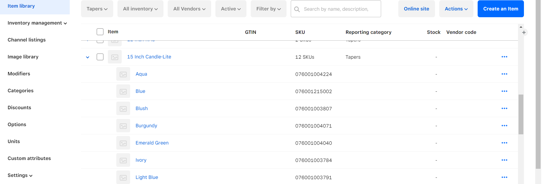
Task: Open the Emerald Green row three-dot menu
Action: click(504, 143)
